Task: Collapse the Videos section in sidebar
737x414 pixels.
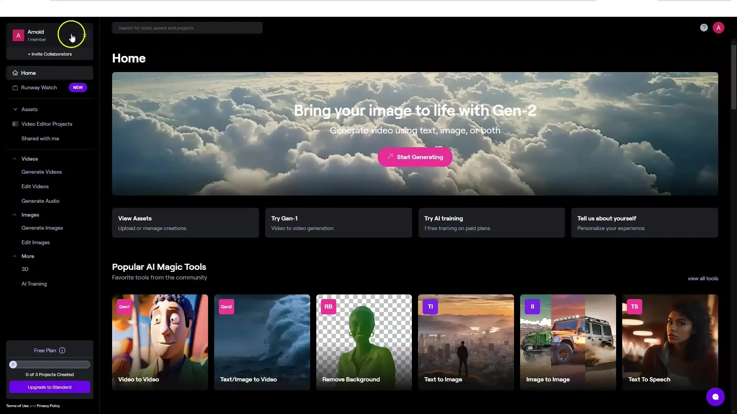Action: click(15, 159)
